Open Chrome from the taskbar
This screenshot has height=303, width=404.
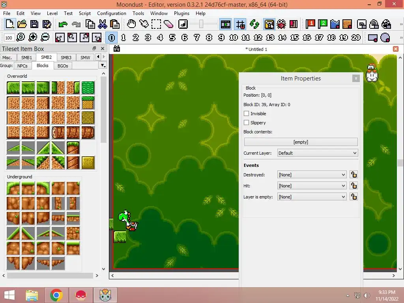click(x=56, y=295)
